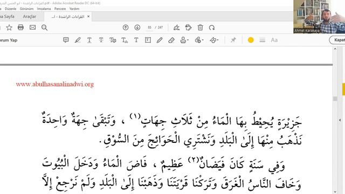345x194 pixels.
Task: Send the file by email using the envelope icon
Action: pyautogui.click(x=32, y=27)
